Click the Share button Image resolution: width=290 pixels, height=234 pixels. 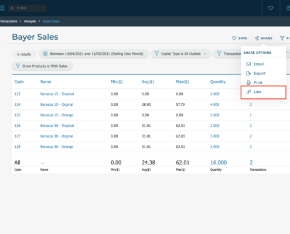tap(264, 38)
